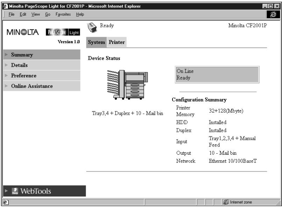Viewport: 282px width, 207px height.
Task: Click the Internet Explorer logo in the toolbar
Action: tap(273, 14)
